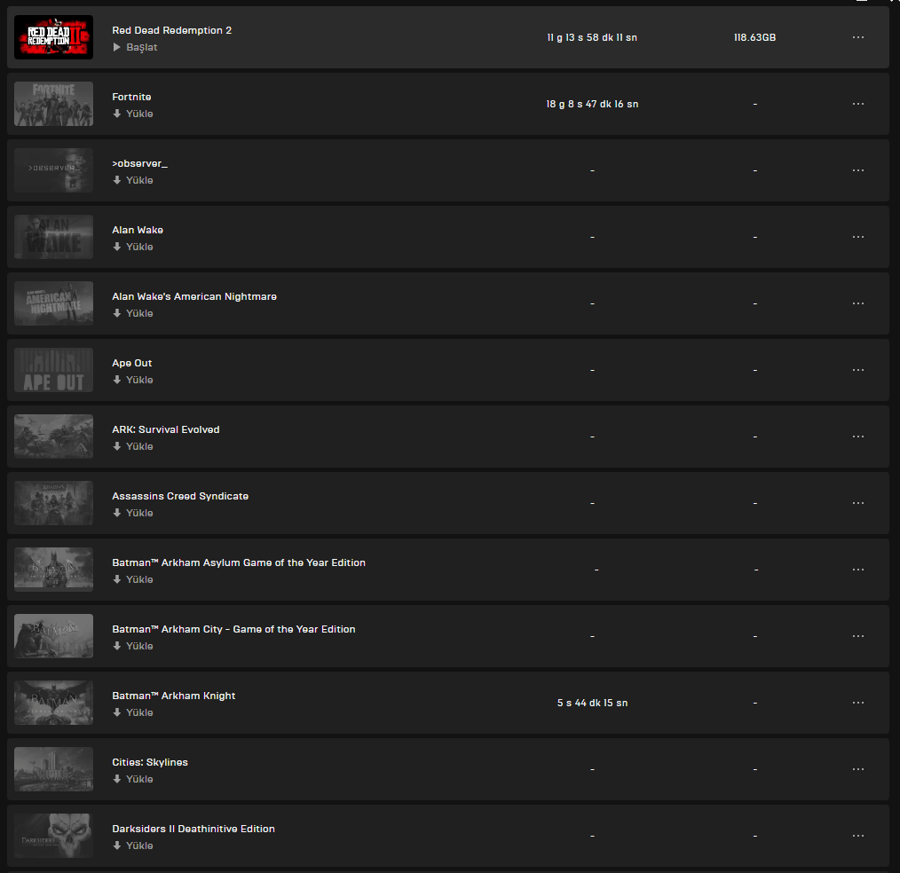Install Cities: Skylines via Yükle

(x=133, y=779)
